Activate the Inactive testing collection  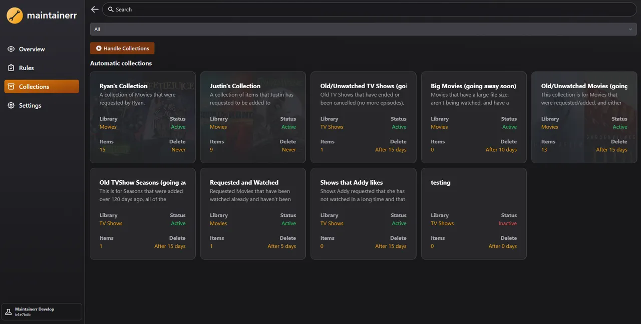click(507, 223)
